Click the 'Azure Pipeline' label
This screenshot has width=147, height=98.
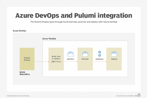click(49, 39)
